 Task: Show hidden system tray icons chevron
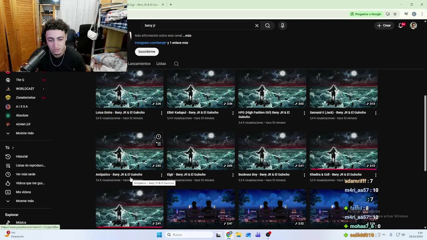coord(384,235)
